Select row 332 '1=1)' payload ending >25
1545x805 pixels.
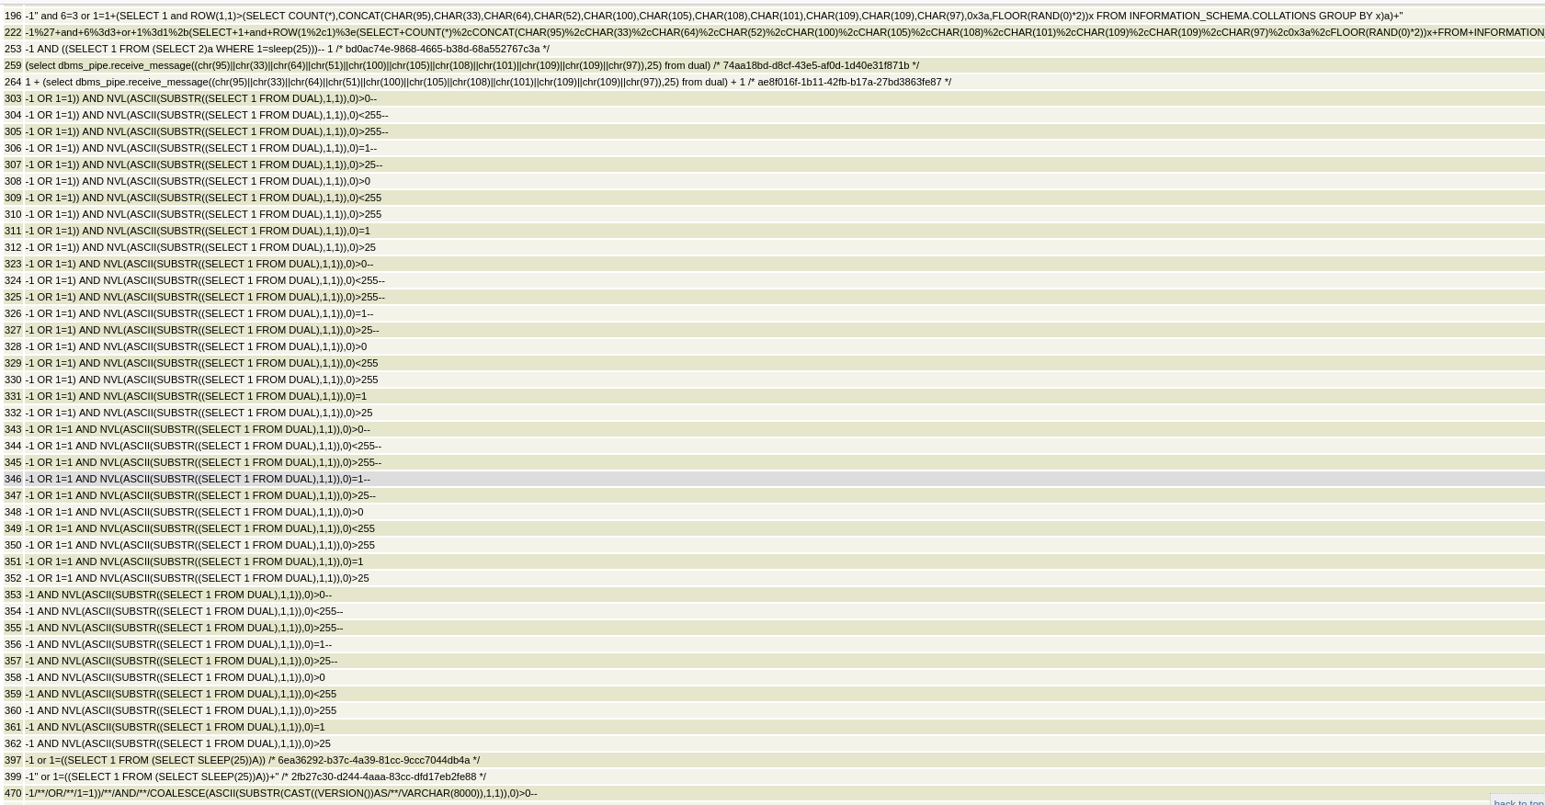(199, 413)
